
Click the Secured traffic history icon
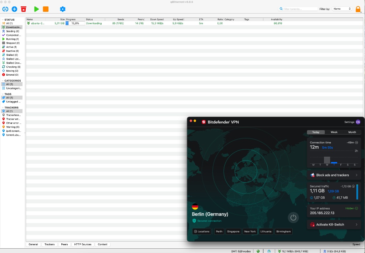[353, 186]
